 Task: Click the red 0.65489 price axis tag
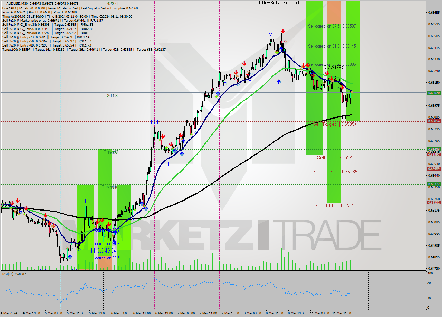[434, 168]
